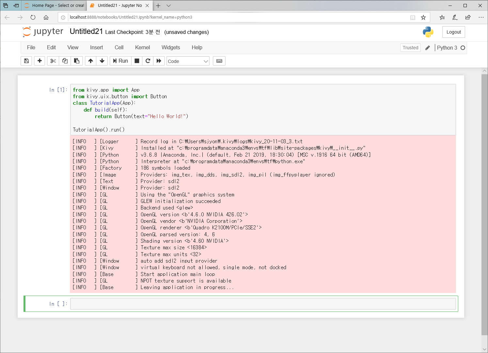The height and width of the screenshot is (353, 488).
Task: Save and checkpoint the notebook
Action: click(26, 61)
